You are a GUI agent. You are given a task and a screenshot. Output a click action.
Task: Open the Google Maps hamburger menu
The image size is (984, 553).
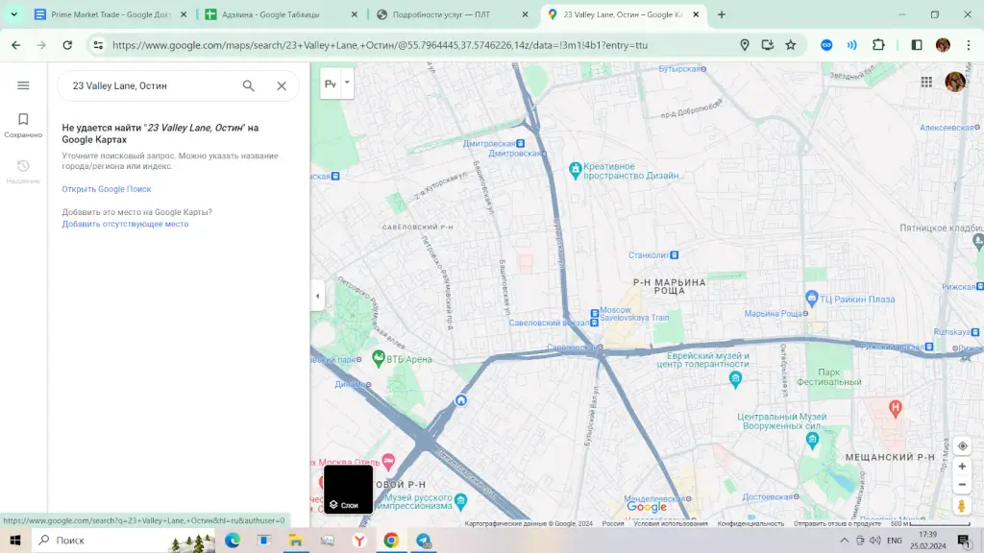(23, 85)
